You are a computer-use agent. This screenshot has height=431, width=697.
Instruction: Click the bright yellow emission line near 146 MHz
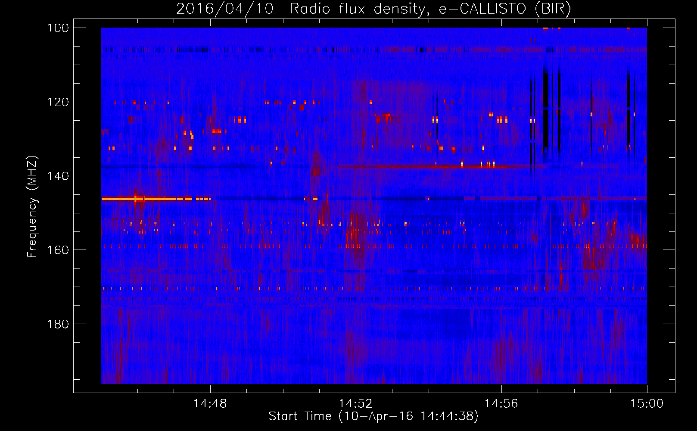point(156,199)
